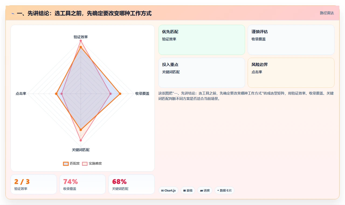Click the pink data point on 收录覆盖 axis
Screen dimensions: 345x205
(111, 94)
